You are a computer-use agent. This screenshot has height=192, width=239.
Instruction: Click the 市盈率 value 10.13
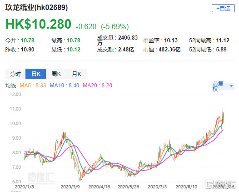[x=171, y=40]
